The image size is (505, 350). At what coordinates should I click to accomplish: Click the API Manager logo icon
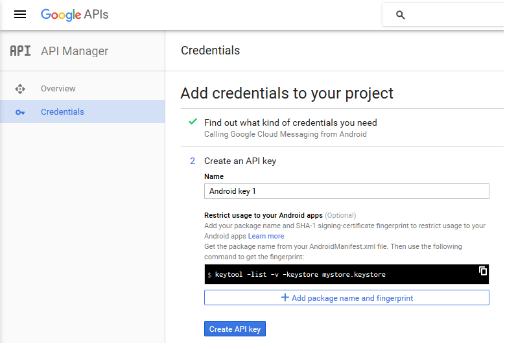click(20, 51)
